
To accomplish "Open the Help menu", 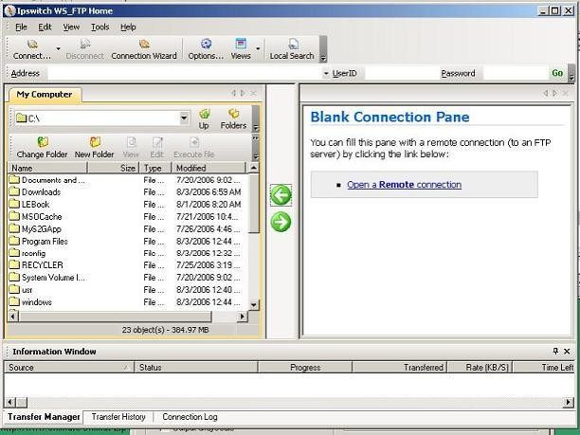I will point(128,27).
